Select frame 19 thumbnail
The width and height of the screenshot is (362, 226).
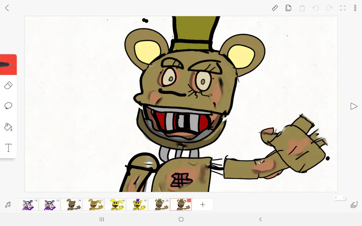137,205
